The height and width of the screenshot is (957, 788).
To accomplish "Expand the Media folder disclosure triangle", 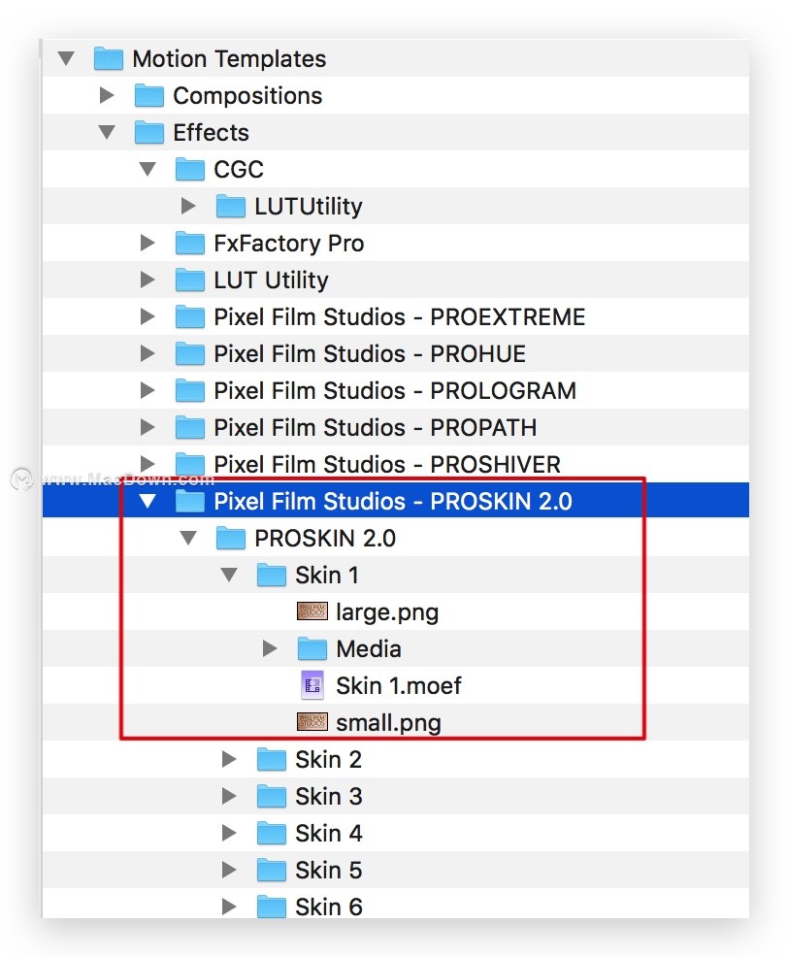I will (x=270, y=648).
